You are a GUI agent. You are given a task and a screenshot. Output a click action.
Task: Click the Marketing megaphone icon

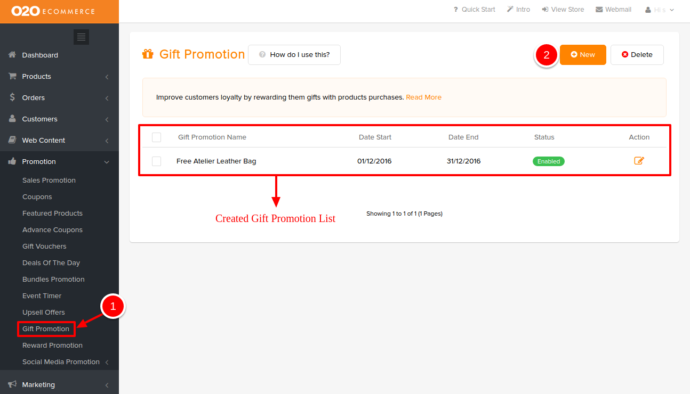pyautogui.click(x=12, y=384)
